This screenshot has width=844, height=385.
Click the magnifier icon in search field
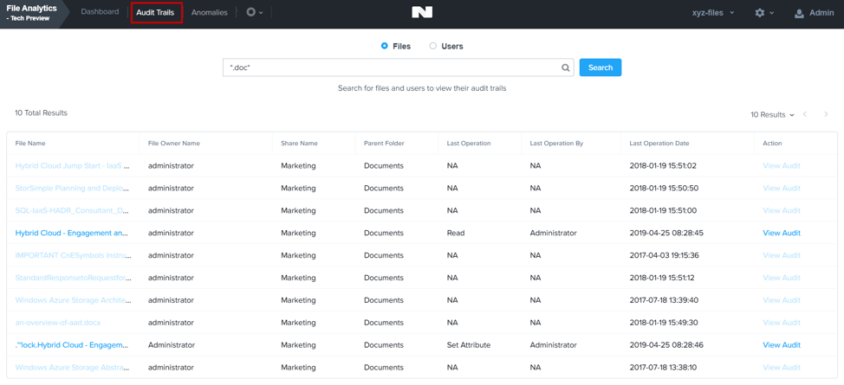tap(566, 67)
